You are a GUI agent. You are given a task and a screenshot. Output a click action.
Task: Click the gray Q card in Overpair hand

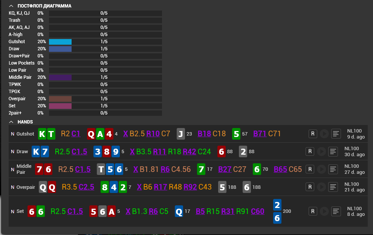coord(43,187)
